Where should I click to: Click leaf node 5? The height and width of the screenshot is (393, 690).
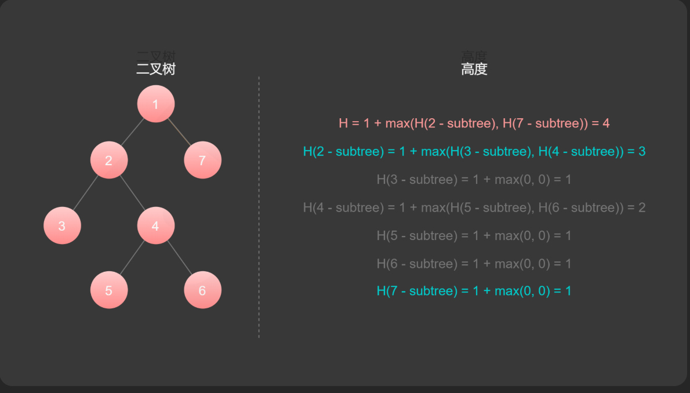pyautogui.click(x=108, y=290)
